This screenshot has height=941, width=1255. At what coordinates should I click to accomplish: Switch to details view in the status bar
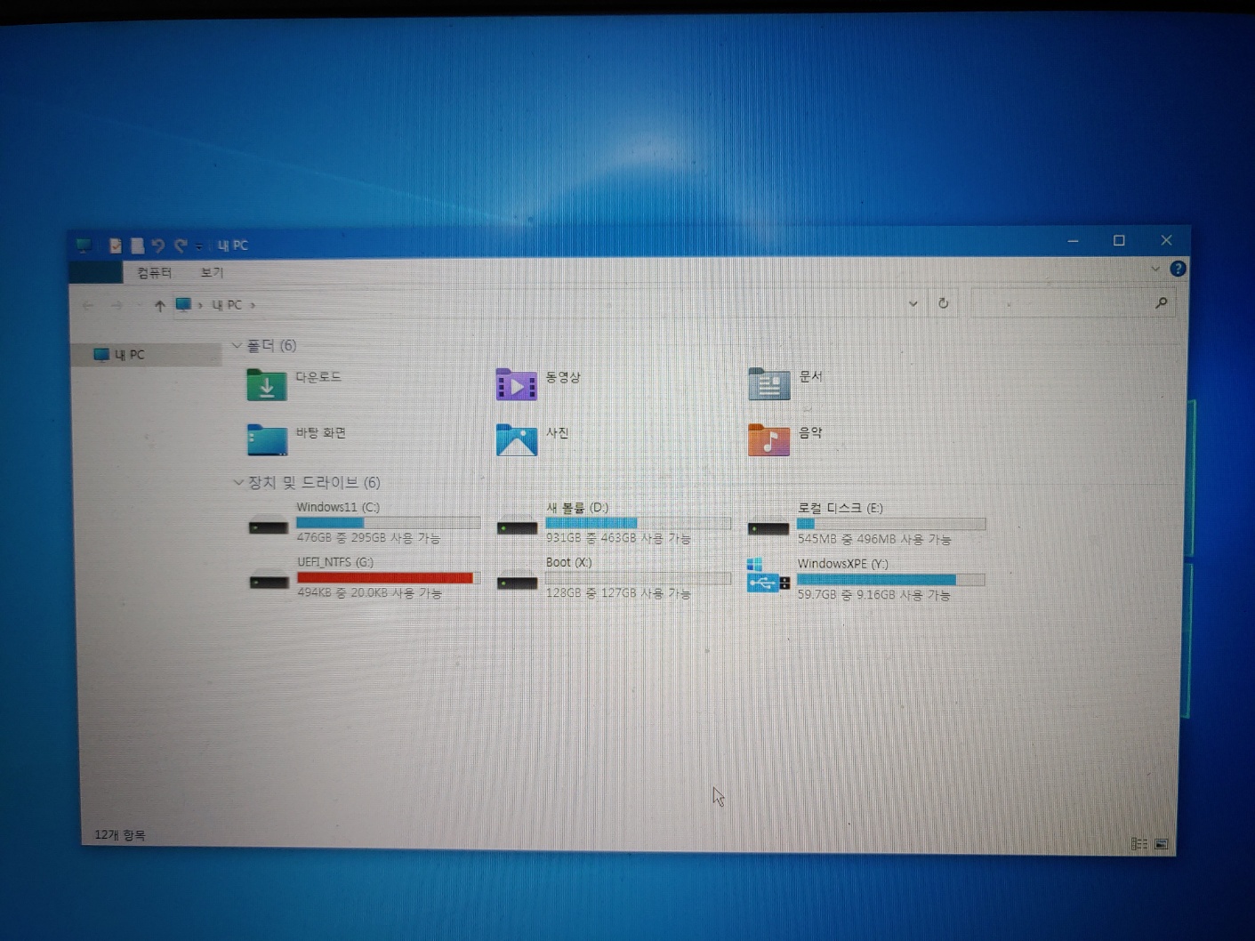pyautogui.click(x=1138, y=844)
